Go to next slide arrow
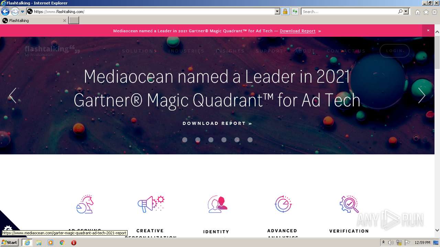 tap(422, 95)
